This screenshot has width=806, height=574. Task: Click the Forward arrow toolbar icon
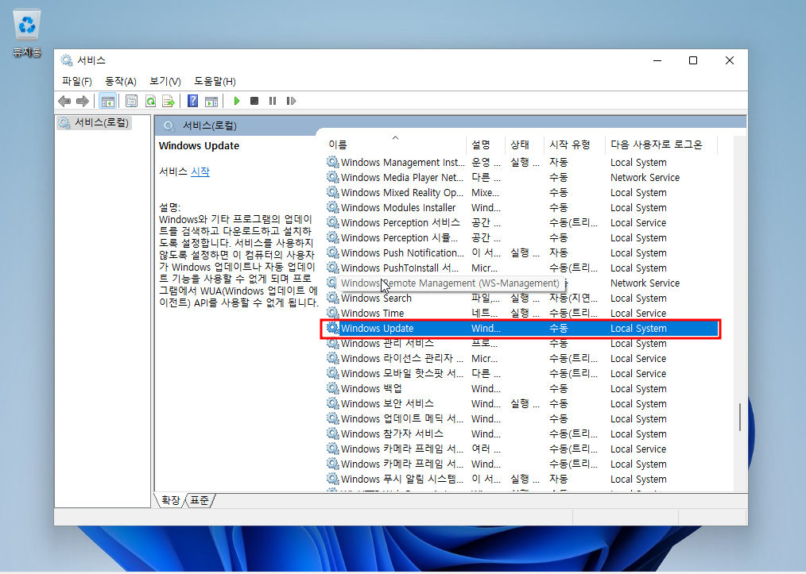pyautogui.click(x=82, y=101)
